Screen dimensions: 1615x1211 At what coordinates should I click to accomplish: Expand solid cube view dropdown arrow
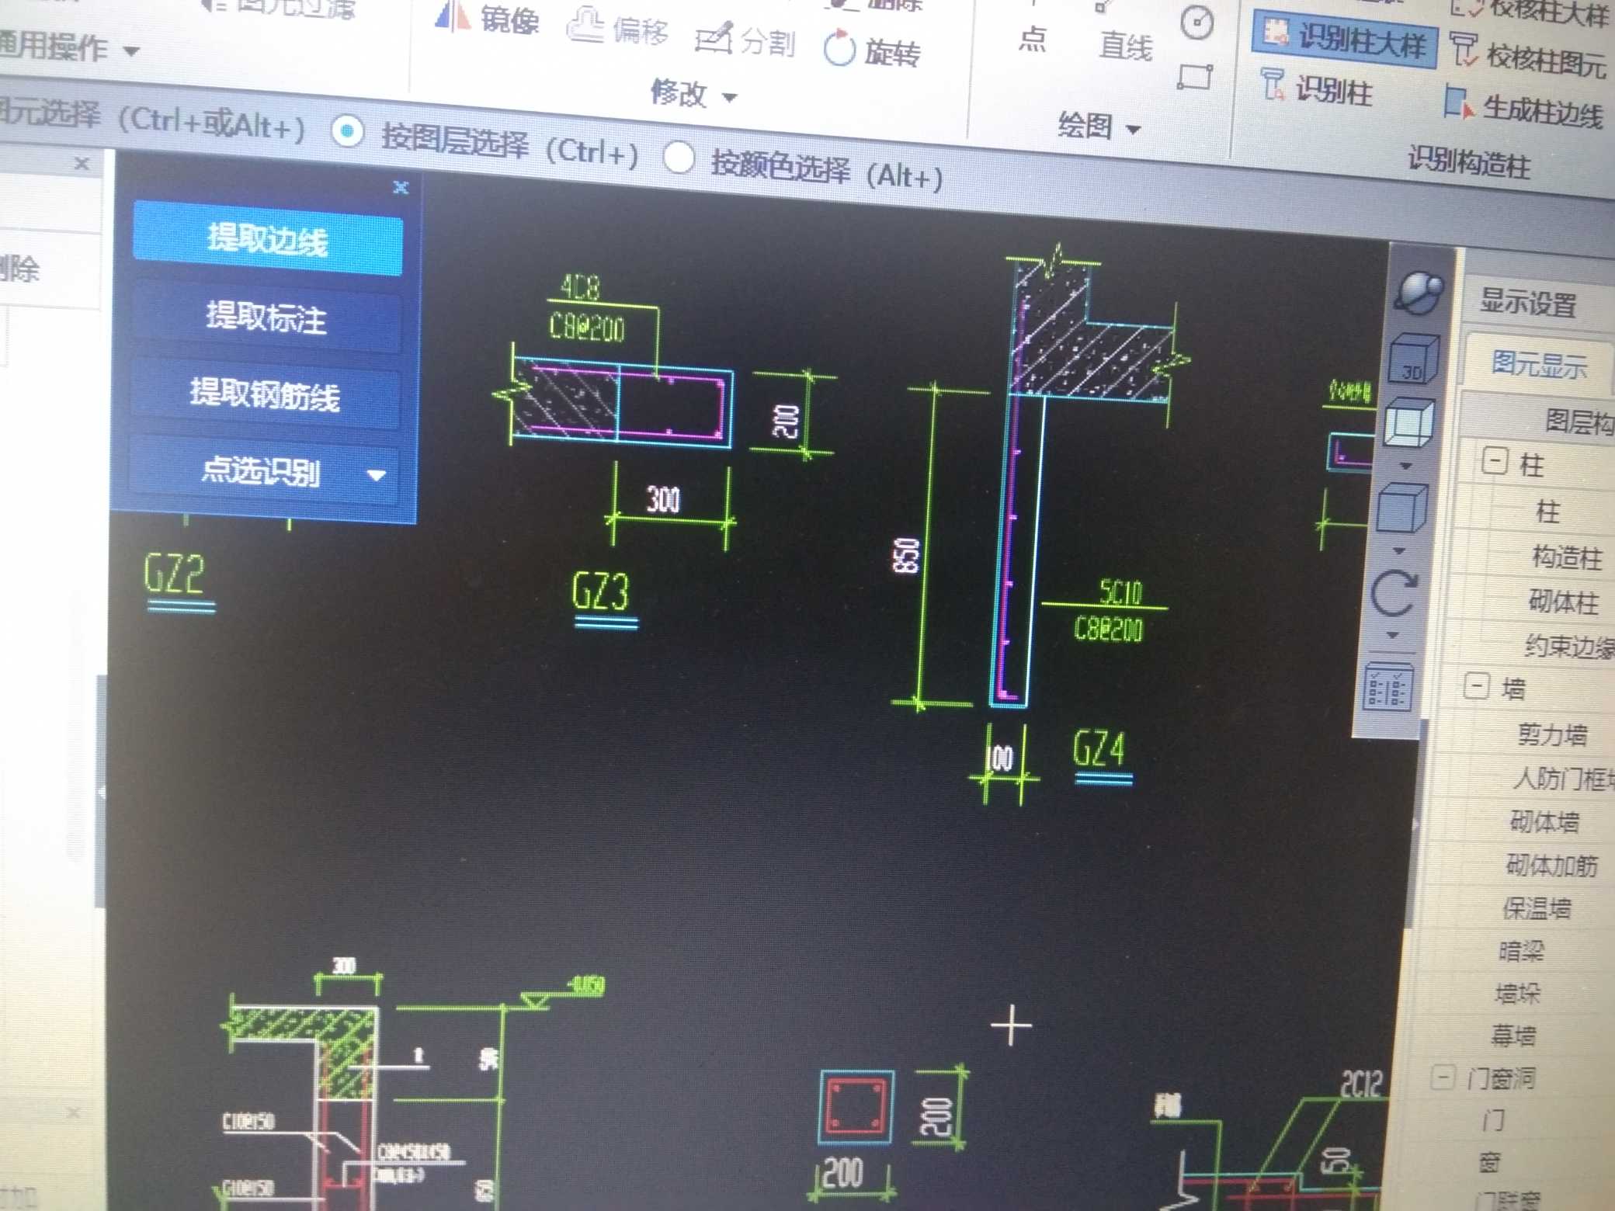(1400, 550)
